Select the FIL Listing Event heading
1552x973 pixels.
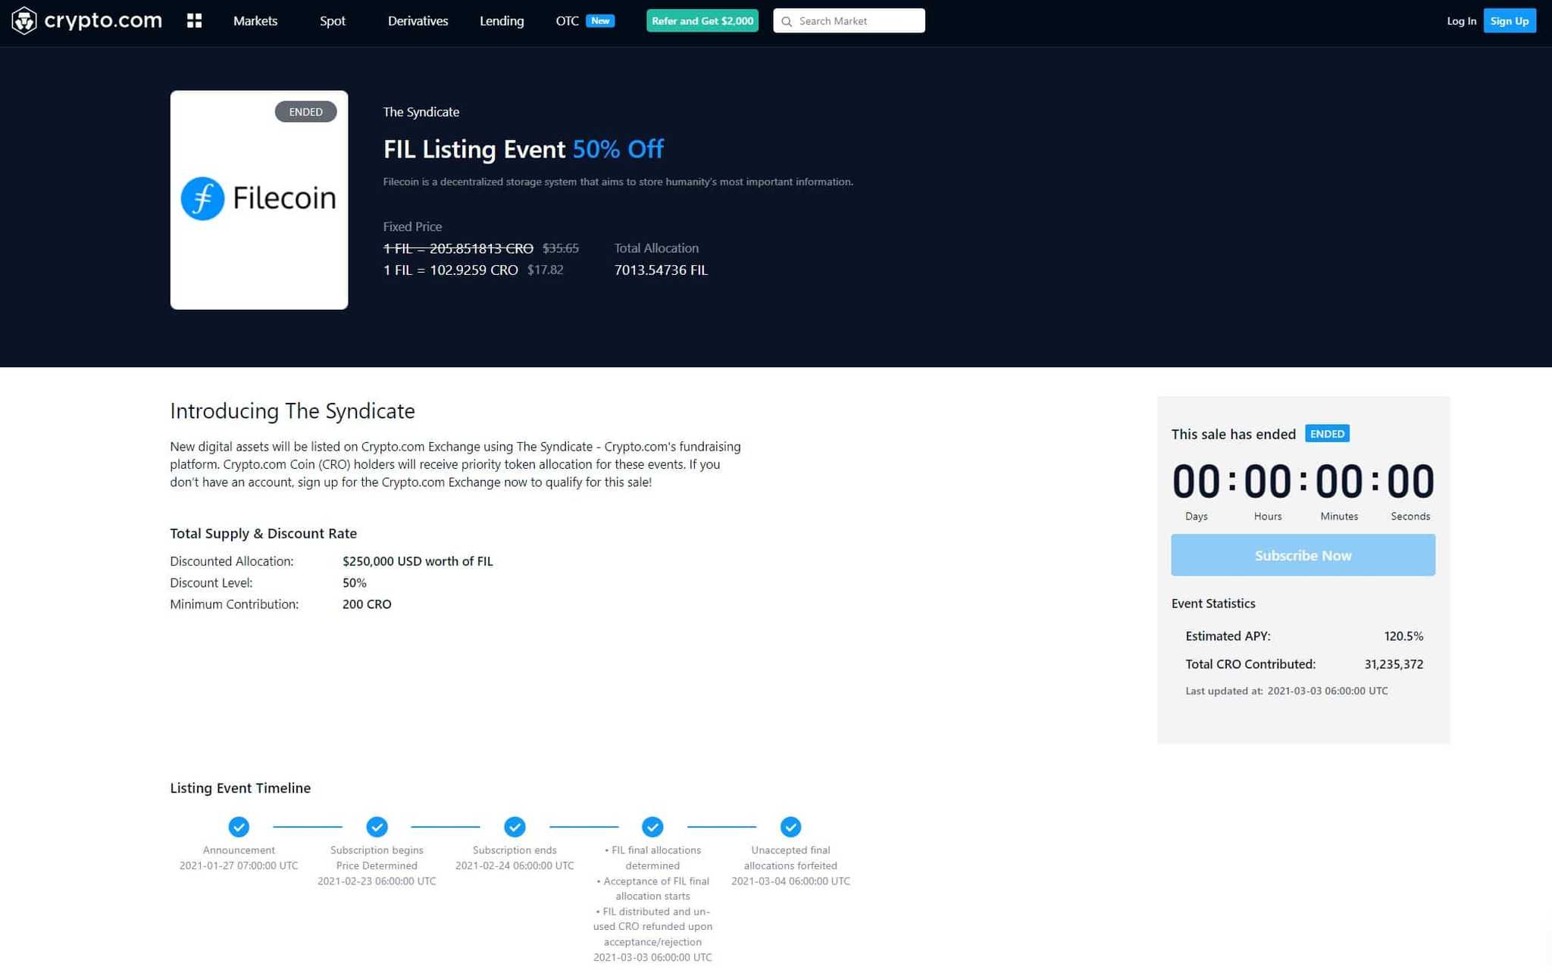coord(523,149)
